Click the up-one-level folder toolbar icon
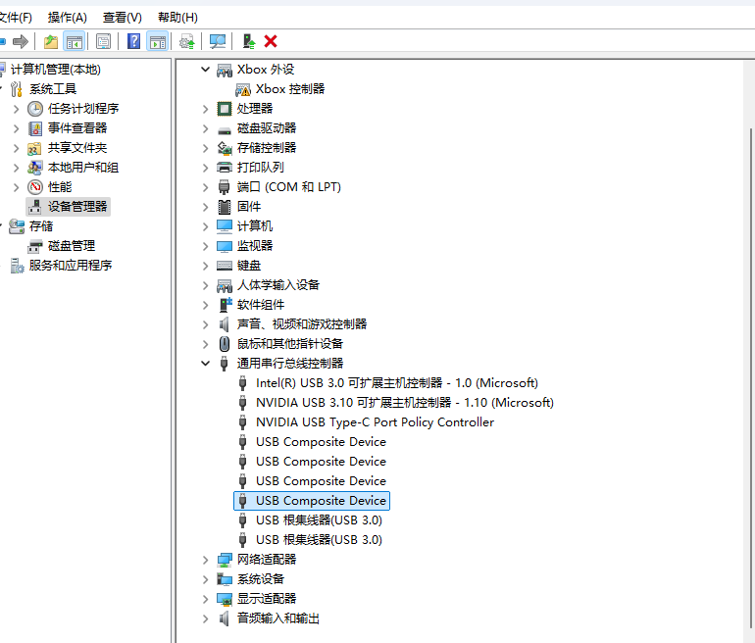Image resolution: width=755 pixels, height=643 pixels. [51, 42]
